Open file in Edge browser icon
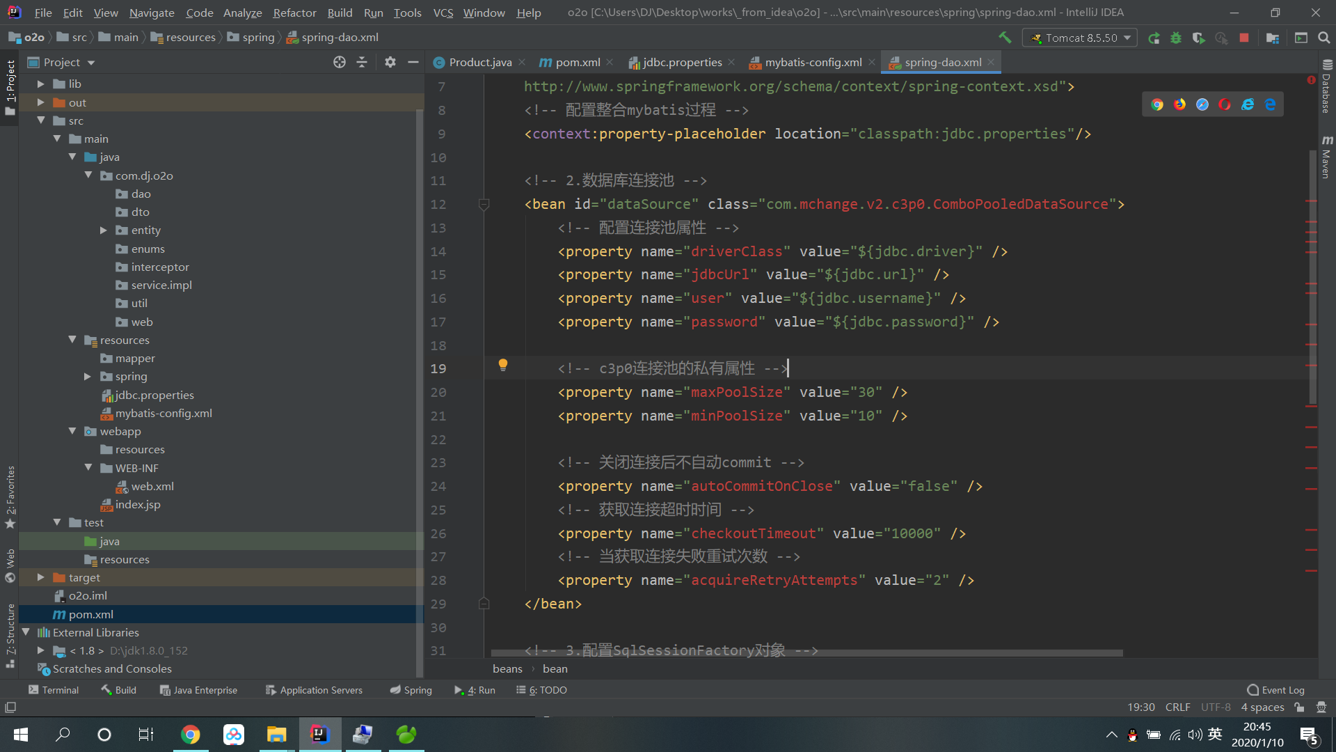 [1271, 104]
